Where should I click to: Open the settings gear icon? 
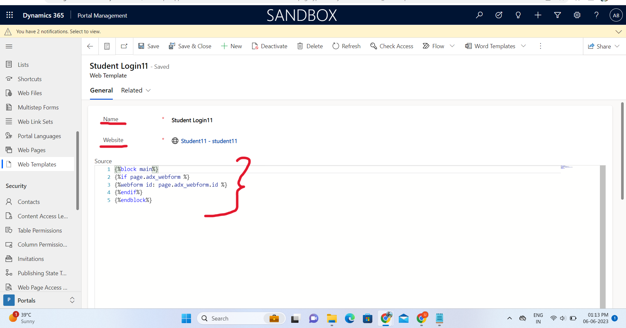(577, 15)
